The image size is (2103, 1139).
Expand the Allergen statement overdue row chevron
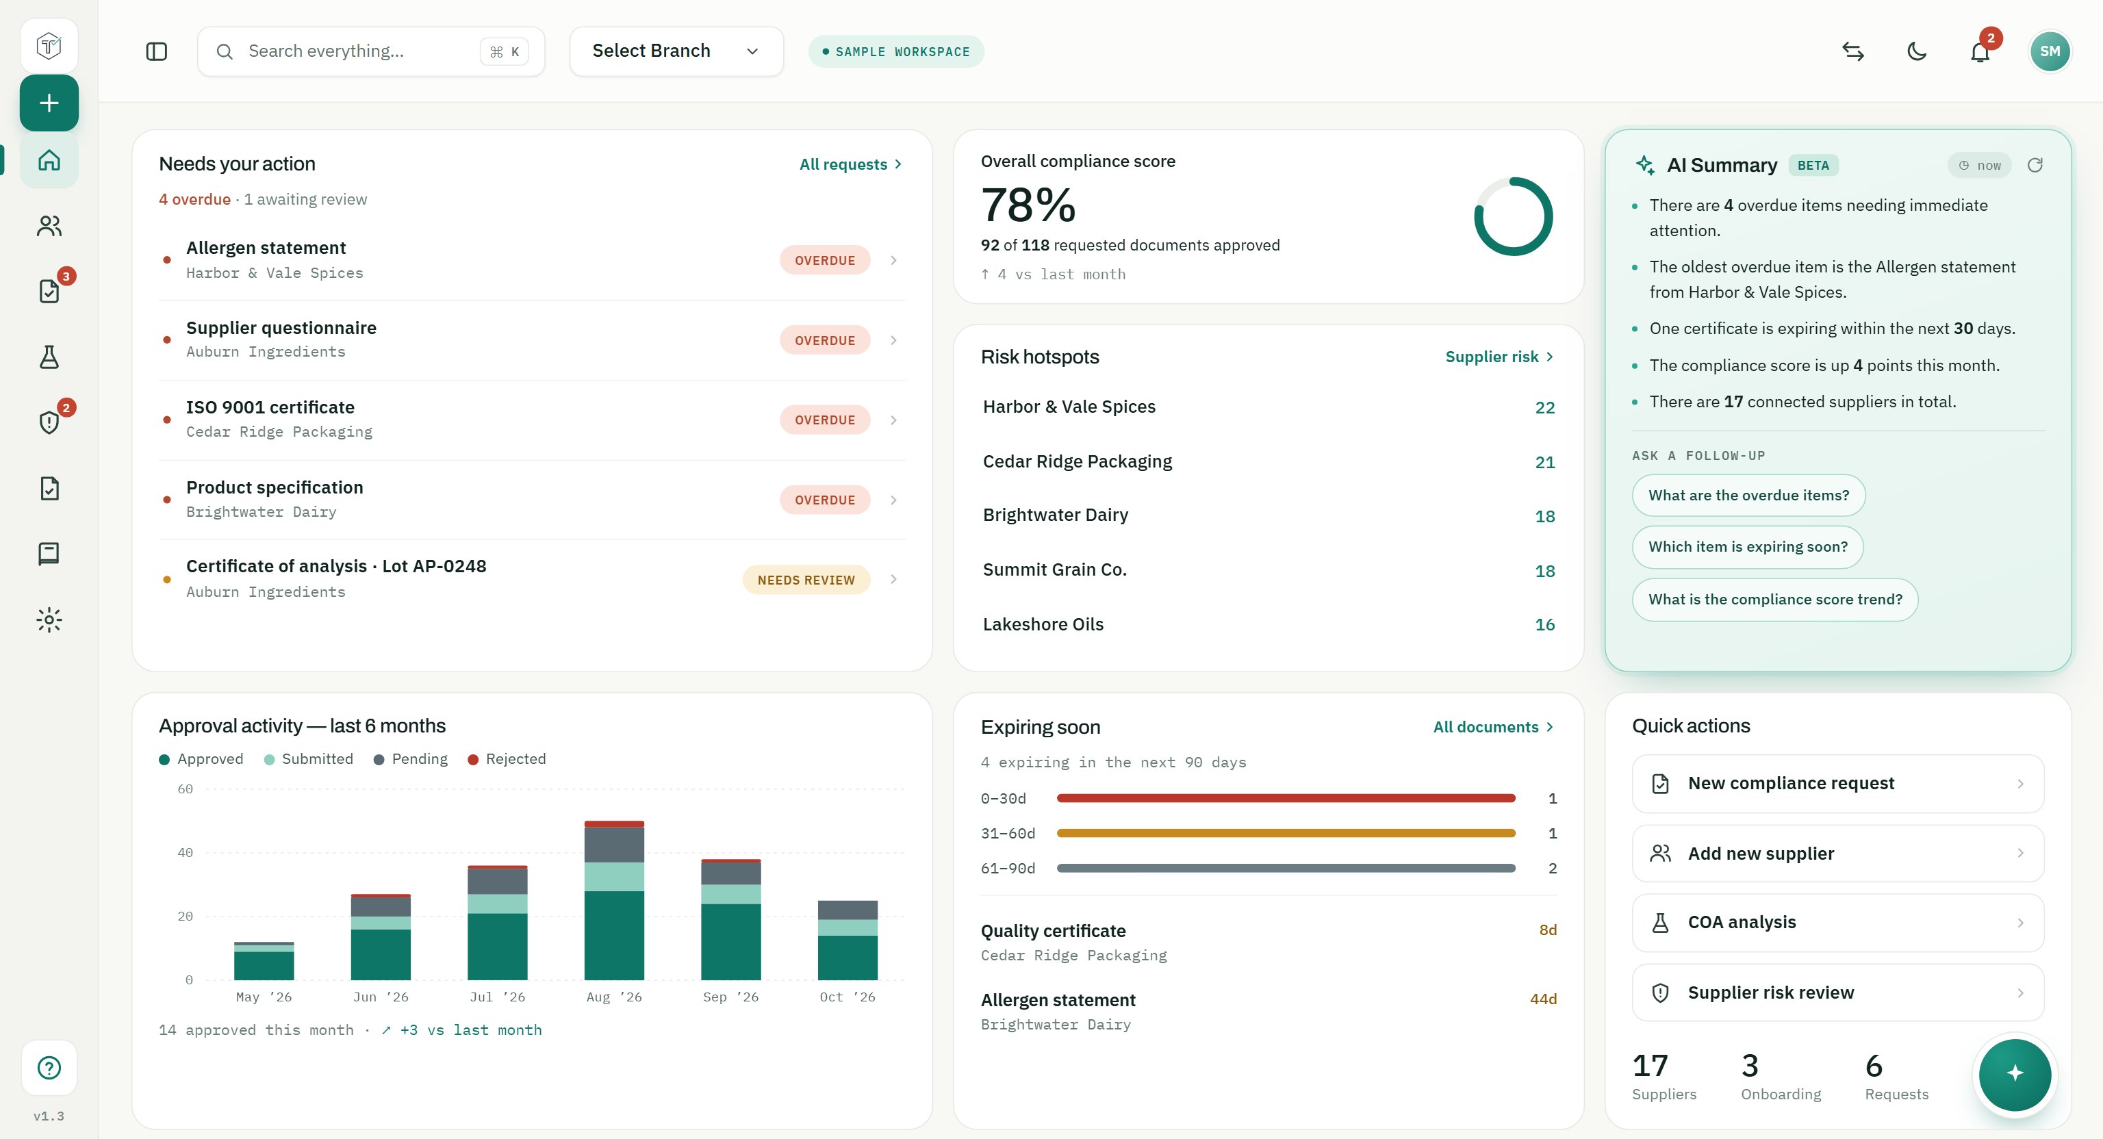pos(893,261)
